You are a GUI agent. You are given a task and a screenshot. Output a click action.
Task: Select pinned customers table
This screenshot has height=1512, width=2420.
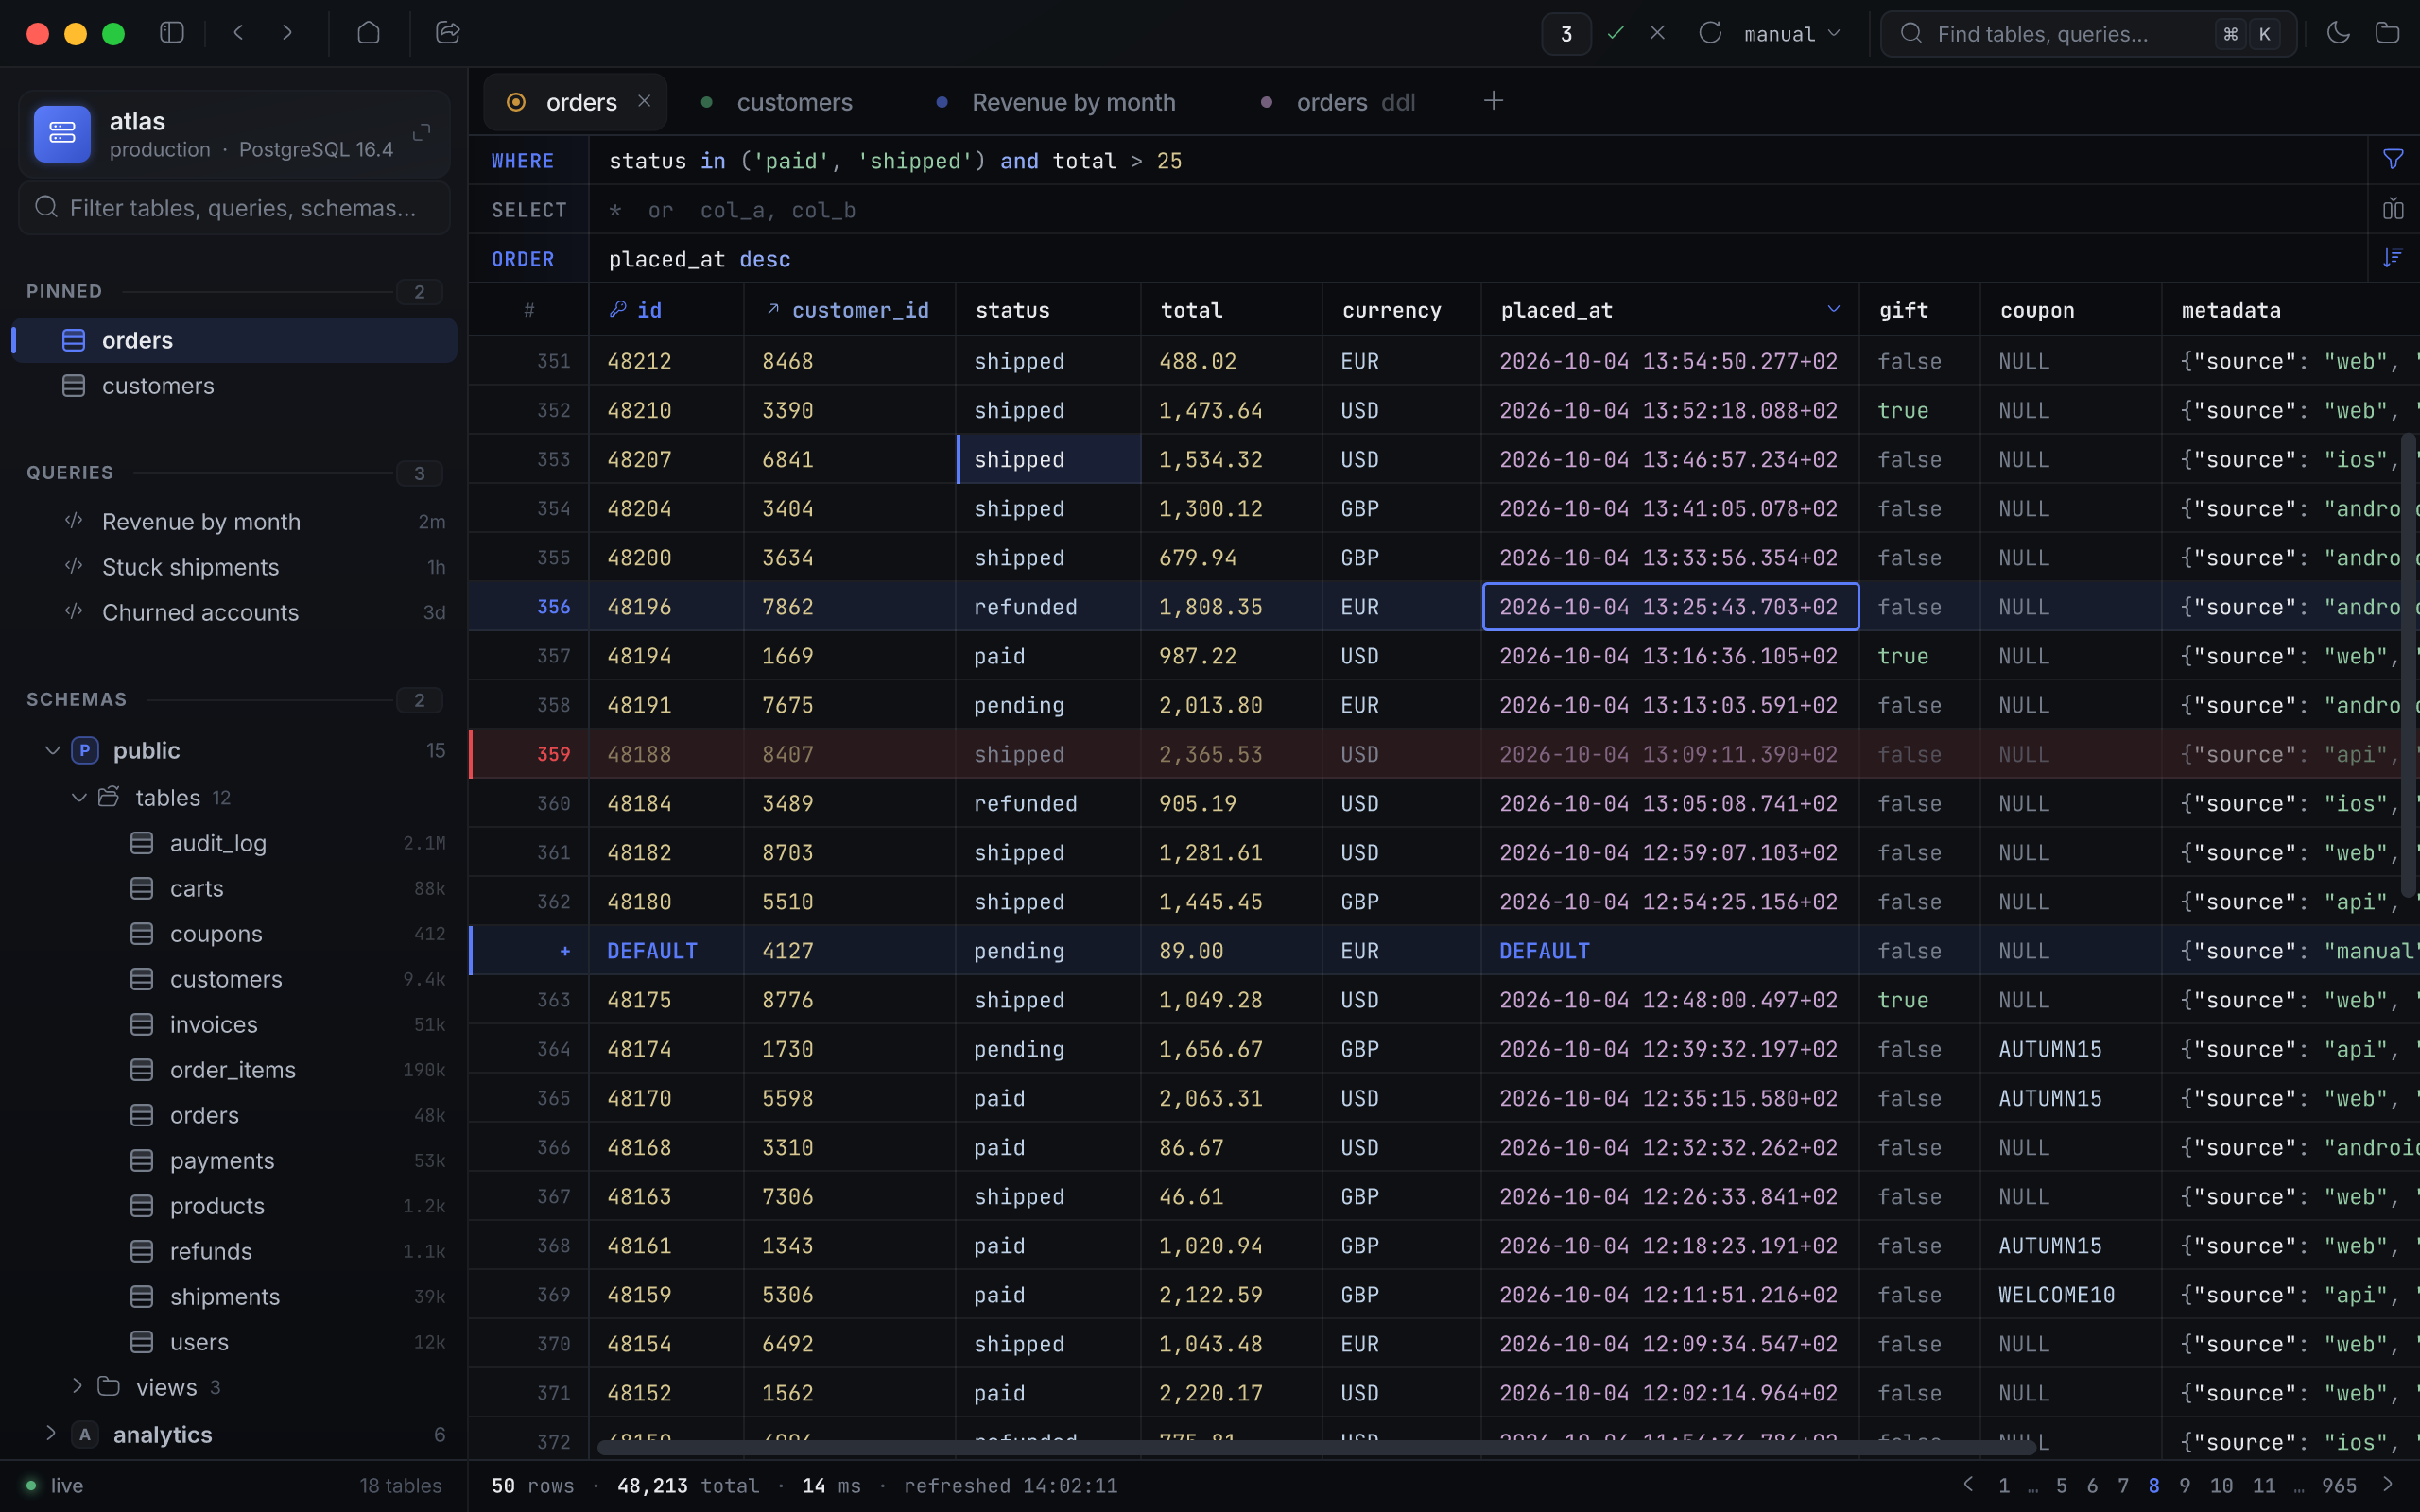(x=236, y=386)
